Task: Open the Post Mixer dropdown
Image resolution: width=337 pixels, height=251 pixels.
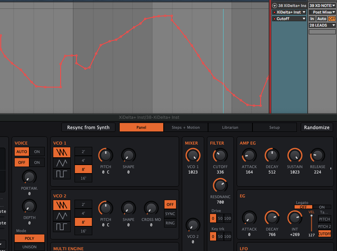Action: coord(322,12)
